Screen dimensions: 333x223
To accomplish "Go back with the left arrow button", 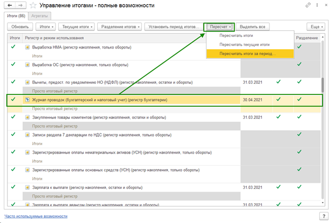I will [x=10, y=5].
